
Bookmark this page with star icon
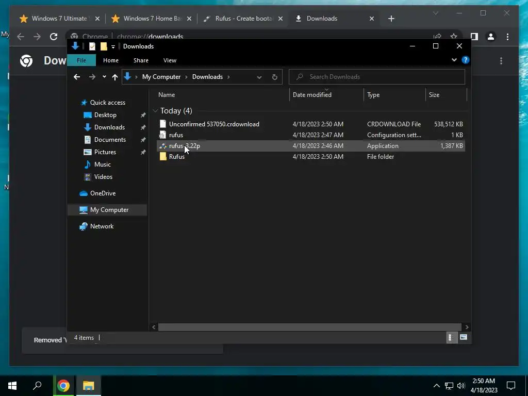454,37
